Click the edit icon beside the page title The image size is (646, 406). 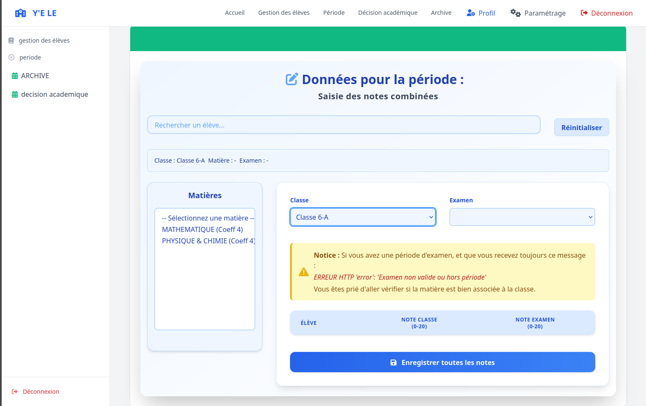[292, 79]
